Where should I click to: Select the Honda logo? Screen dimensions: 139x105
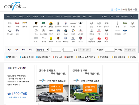point(99,31)
